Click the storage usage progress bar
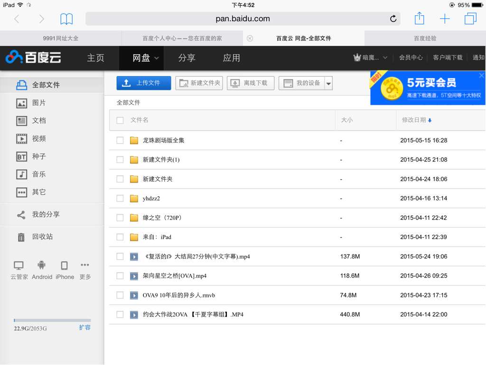Screen dimensions: 486x365 tap(52, 320)
